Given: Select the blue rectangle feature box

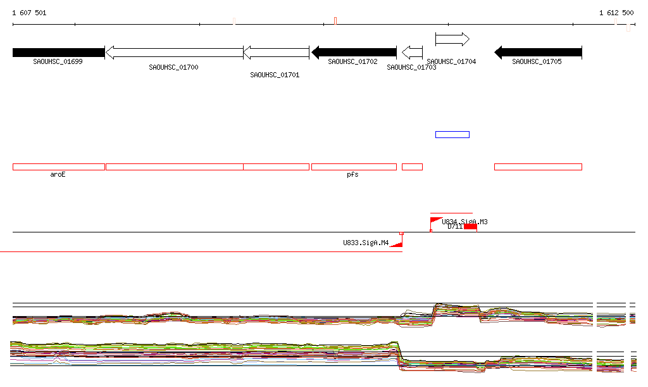Looking at the screenshot, I should click(x=452, y=134).
